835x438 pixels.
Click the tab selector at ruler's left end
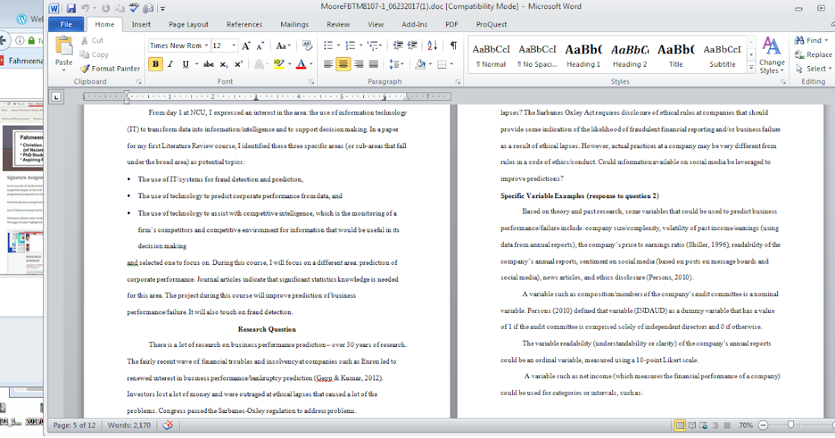pos(57,97)
